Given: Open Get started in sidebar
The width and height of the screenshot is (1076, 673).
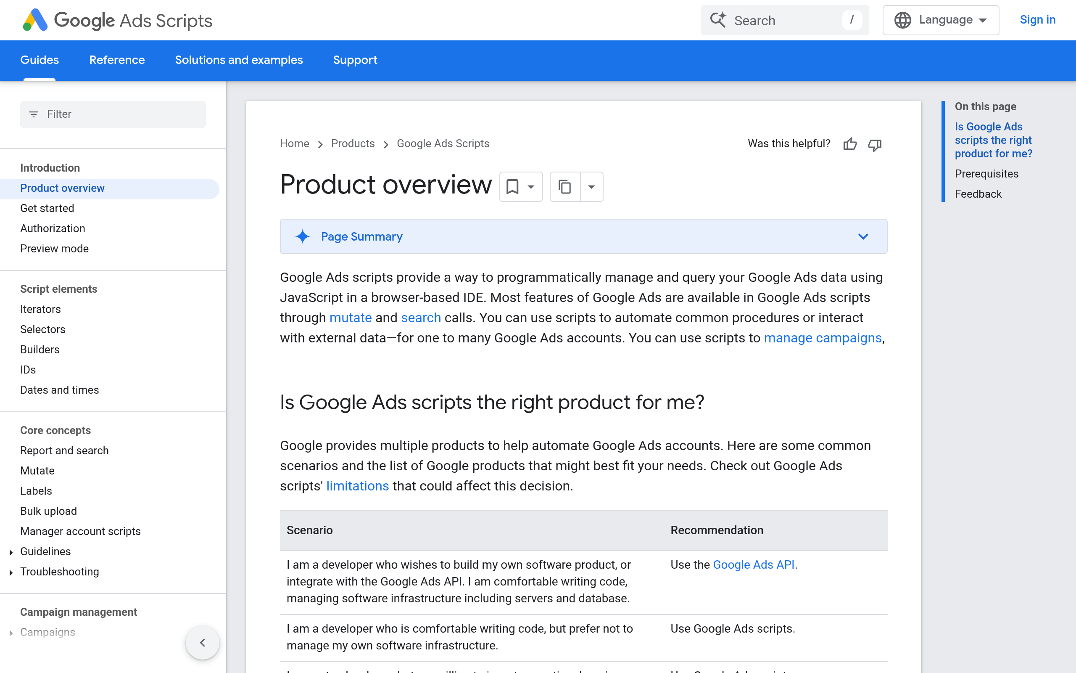Looking at the screenshot, I should tap(47, 208).
